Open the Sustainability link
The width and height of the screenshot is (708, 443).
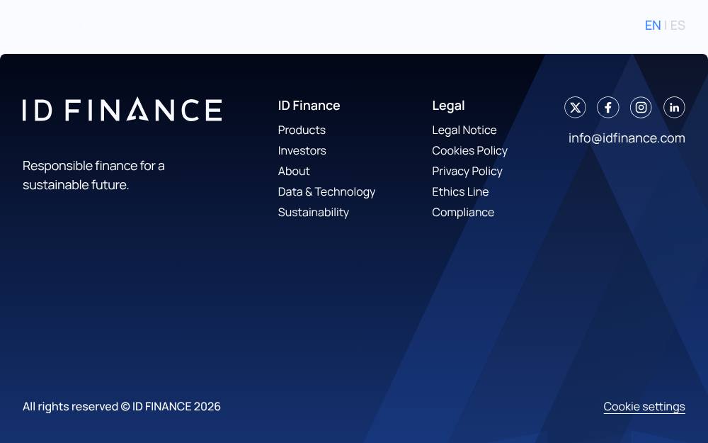pos(314,213)
